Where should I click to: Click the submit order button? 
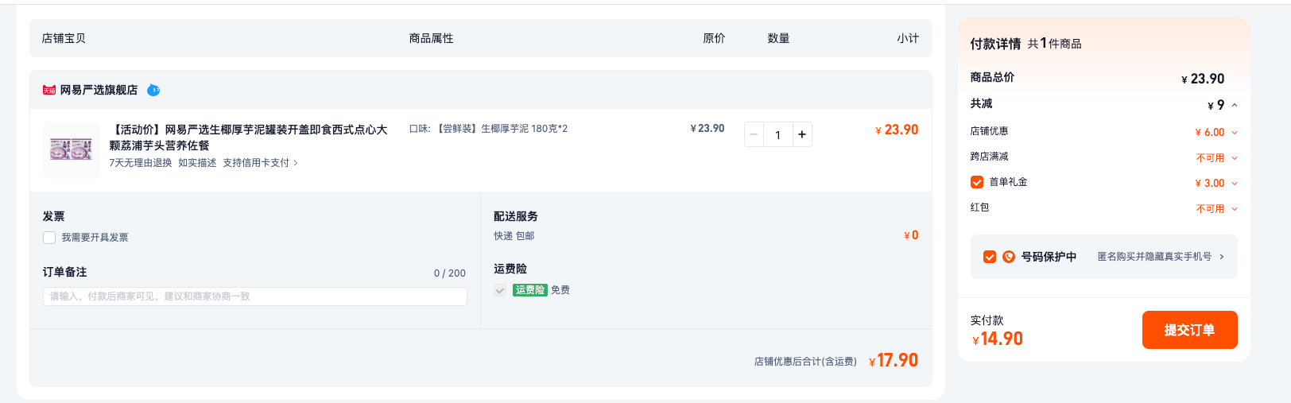pyautogui.click(x=1189, y=330)
